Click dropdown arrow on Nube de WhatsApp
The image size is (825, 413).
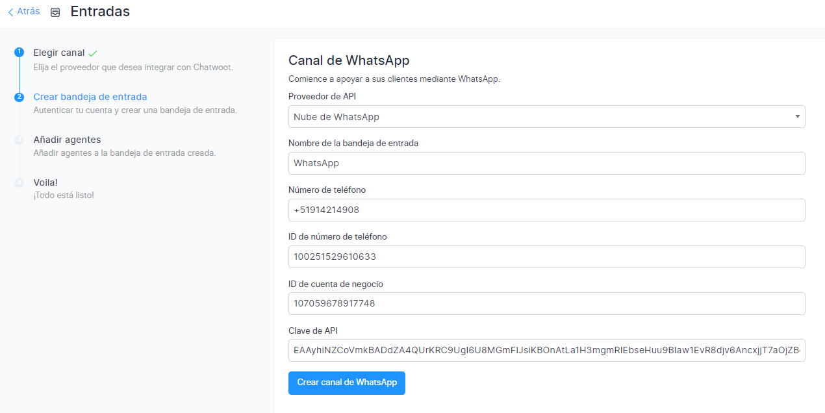click(x=797, y=117)
